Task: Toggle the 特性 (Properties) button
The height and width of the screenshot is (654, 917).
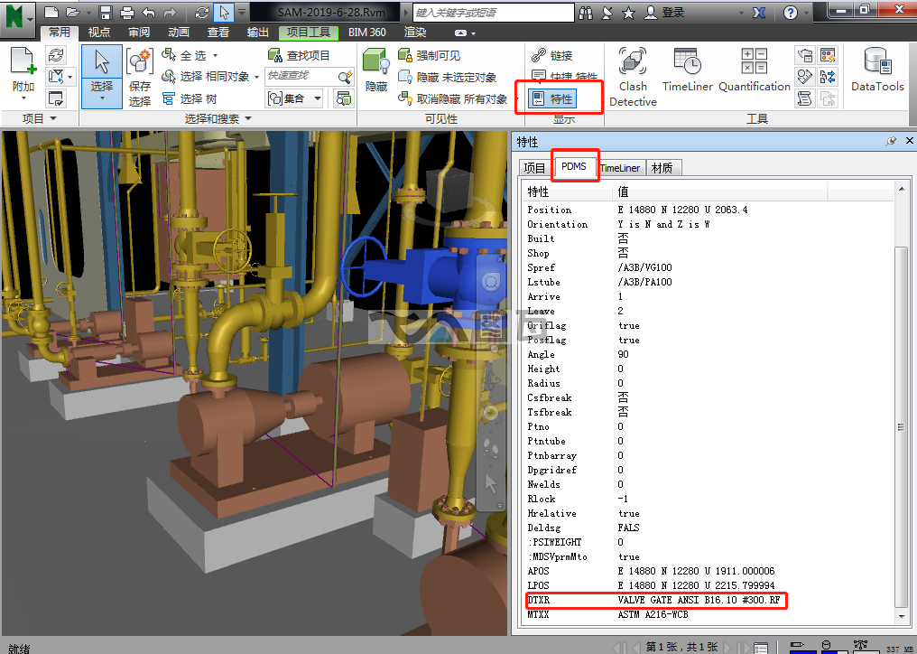Action: pyautogui.click(x=552, y=98)
